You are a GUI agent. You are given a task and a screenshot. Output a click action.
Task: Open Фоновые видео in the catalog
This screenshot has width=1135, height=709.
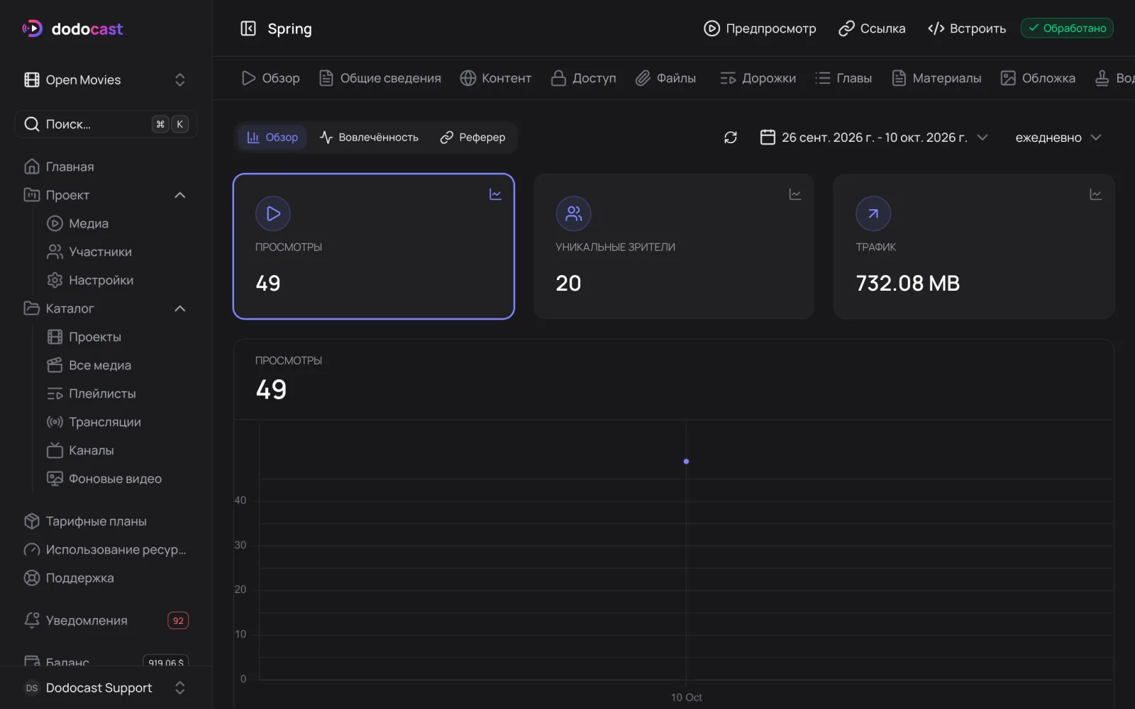pos(104,479)
